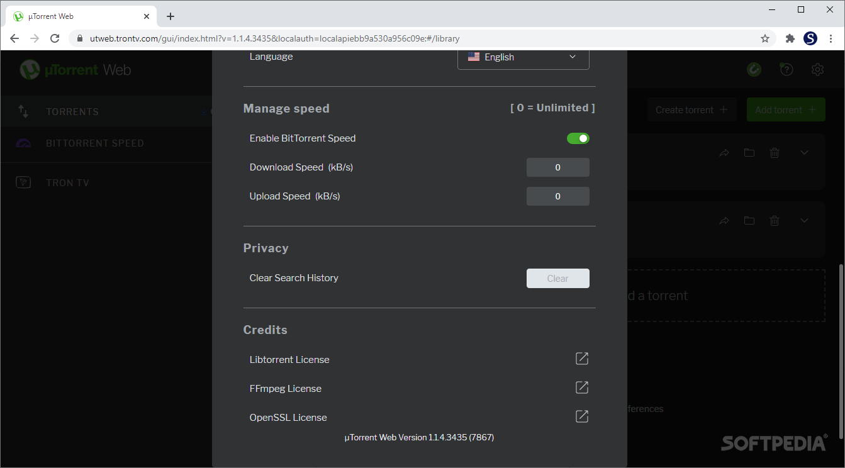Click the page vertical scrollbar thumb

(841, 352)
